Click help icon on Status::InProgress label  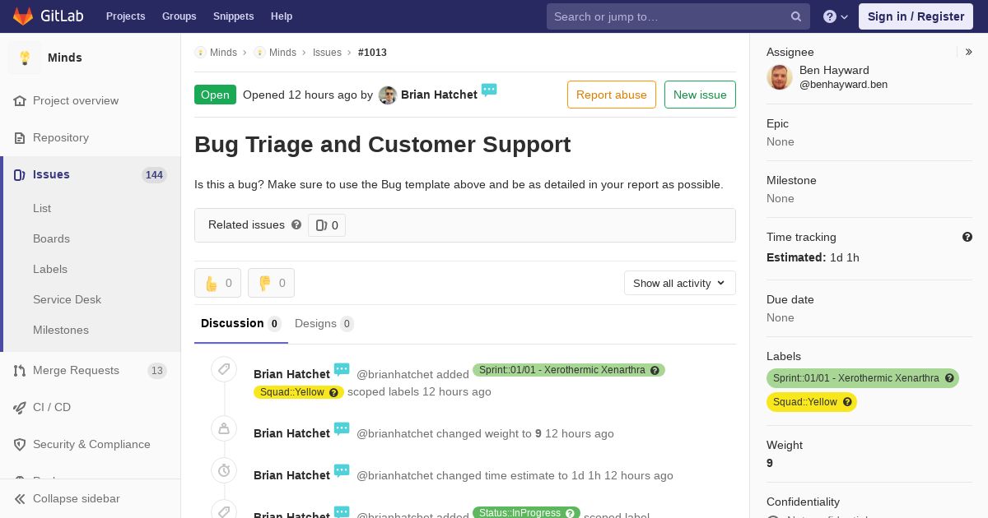[x=570, y=513]
